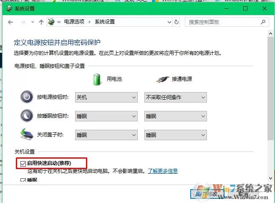Close the 系统设置 window
The width and height of the screenshot is (275, 203).
click(x=265, y=8)
